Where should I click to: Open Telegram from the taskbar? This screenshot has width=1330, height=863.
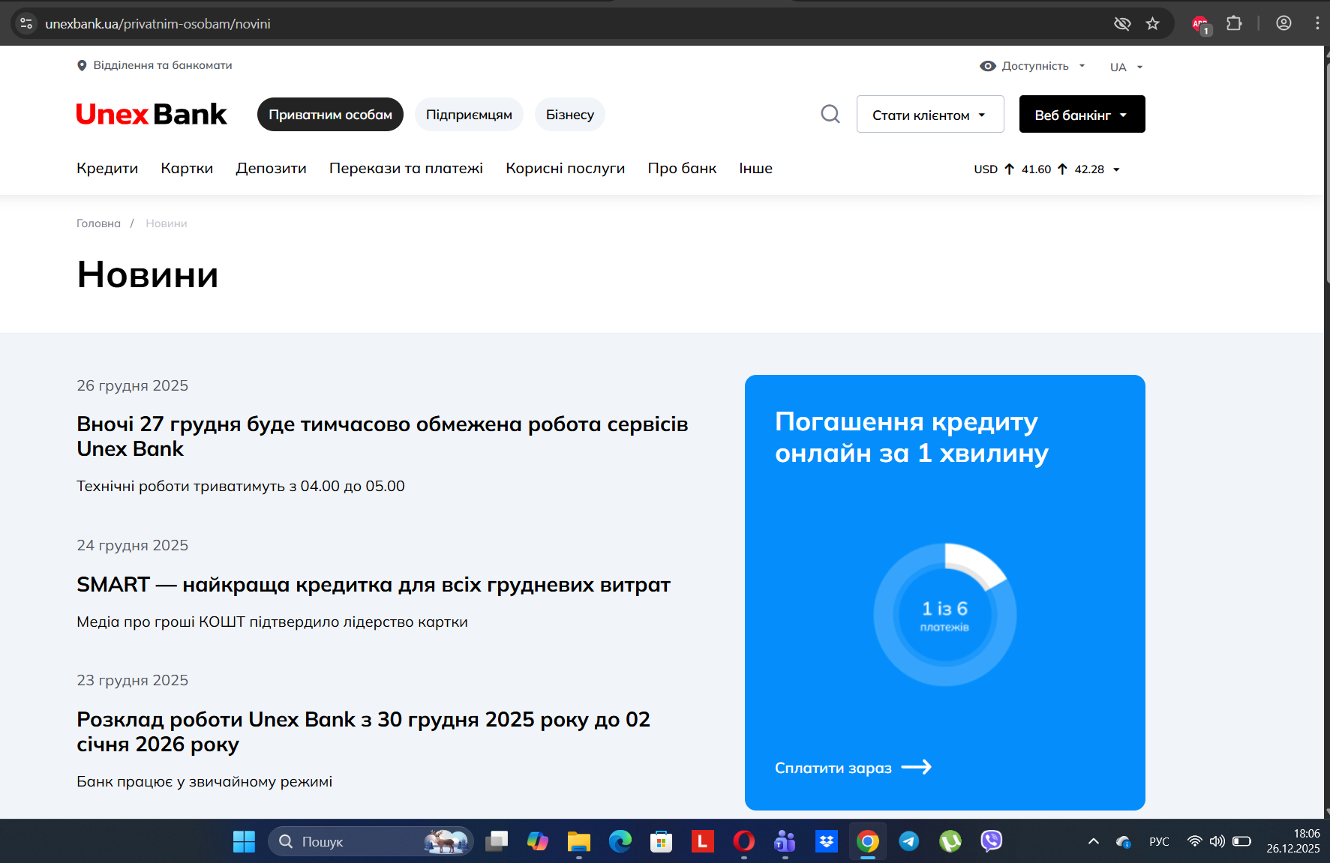pyautogui.click(x=909, y=841)
